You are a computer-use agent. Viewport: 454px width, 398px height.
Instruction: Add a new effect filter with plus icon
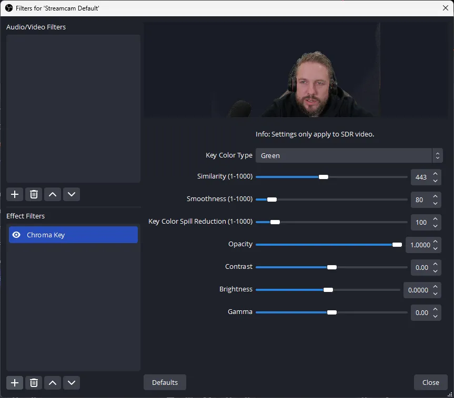15,382
